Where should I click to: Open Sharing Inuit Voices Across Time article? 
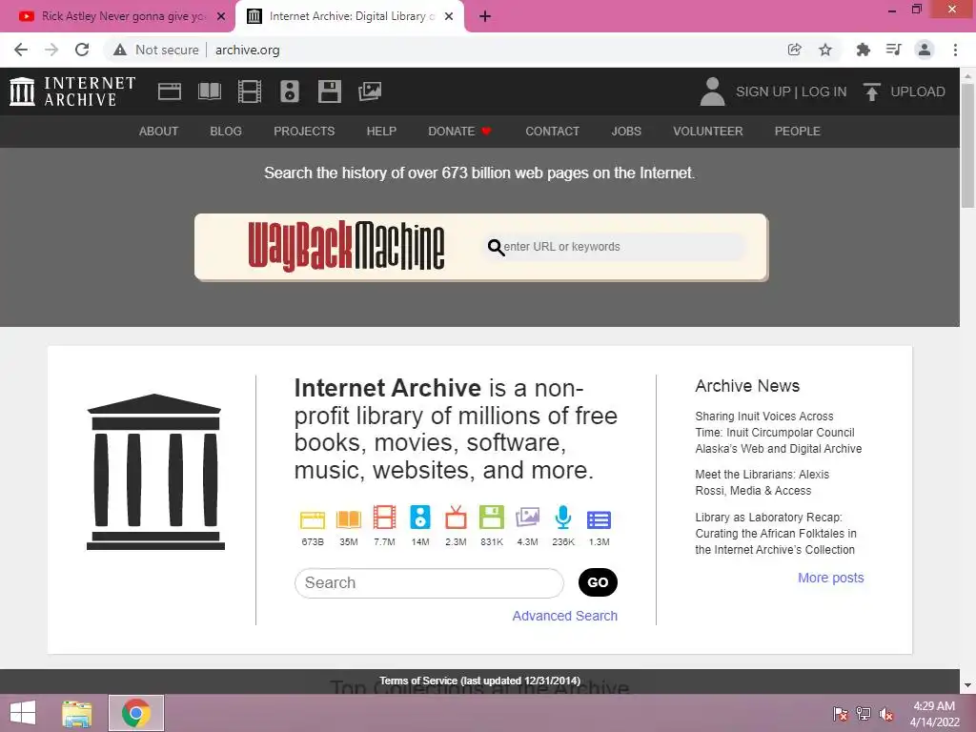click(778, 433)
